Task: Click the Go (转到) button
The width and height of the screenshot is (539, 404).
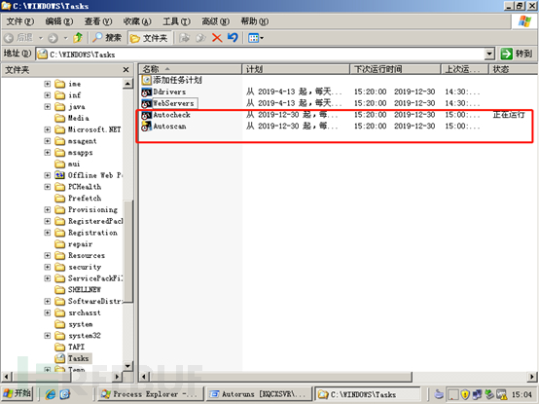Action: pos(517,54)
